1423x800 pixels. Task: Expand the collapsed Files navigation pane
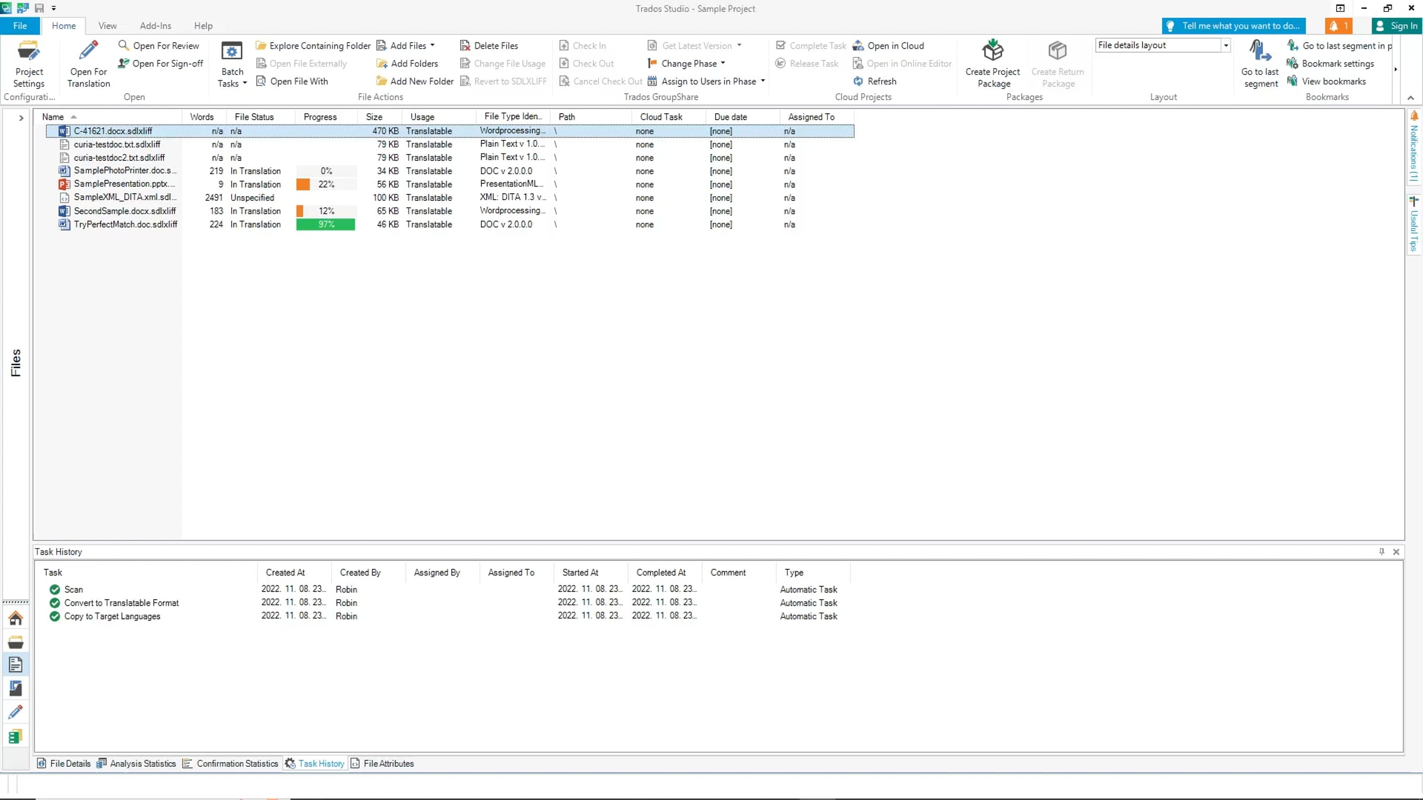click(21, 118)
